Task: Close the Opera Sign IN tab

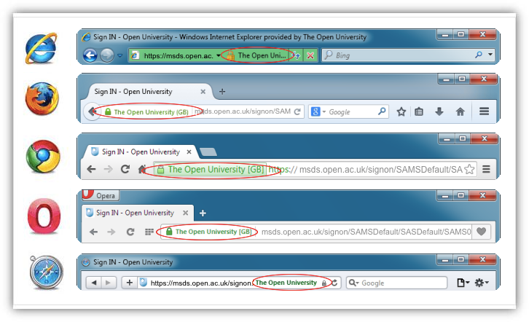Action: (185, 213)
